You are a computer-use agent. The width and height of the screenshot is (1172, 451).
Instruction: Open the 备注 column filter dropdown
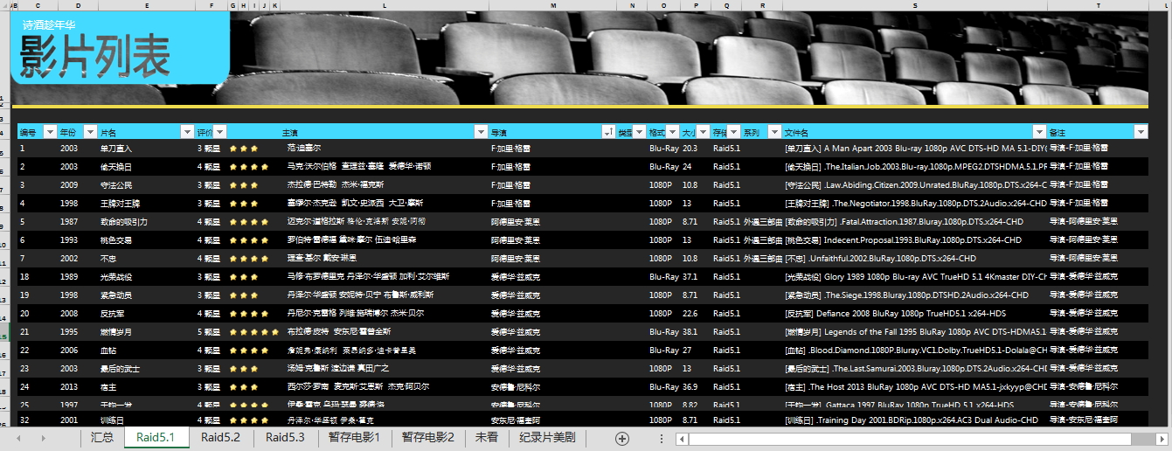(1140, 132)
